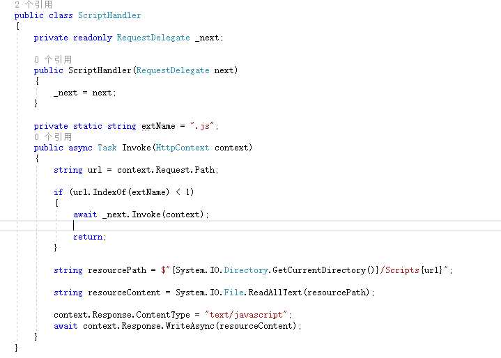
Task: Click resourceContent argument inside WriteAsync
Action: [x=256, y=326]
